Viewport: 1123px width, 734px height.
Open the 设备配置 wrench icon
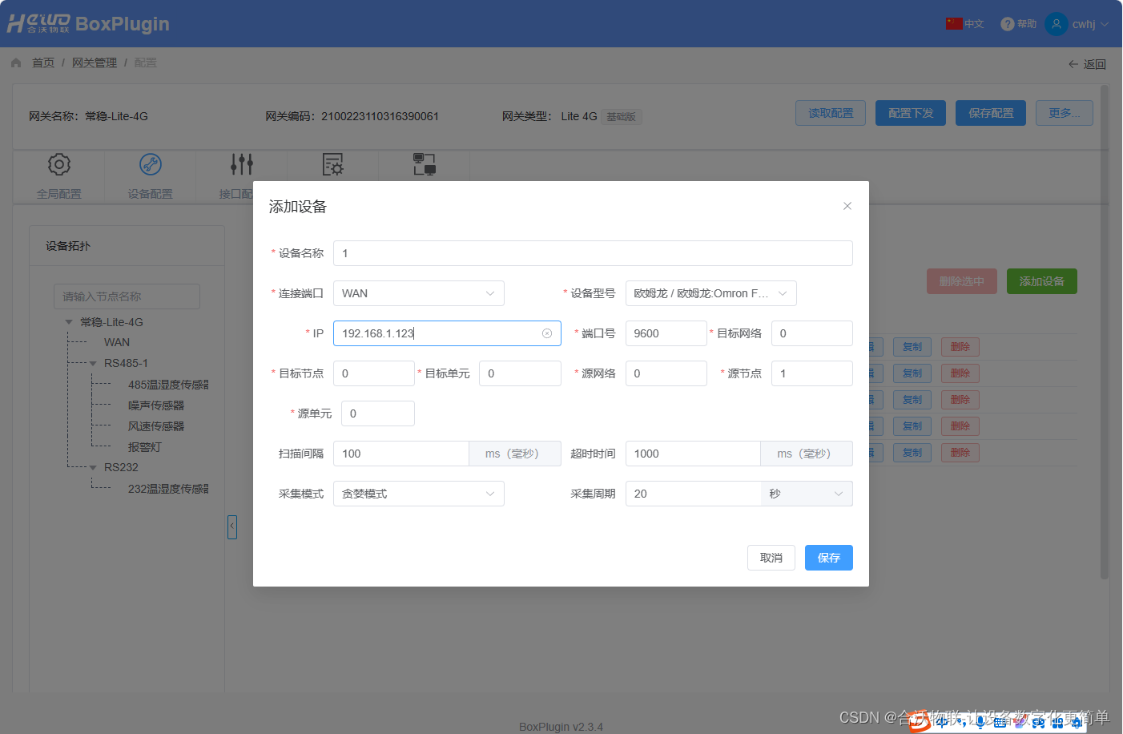(151, 164)
